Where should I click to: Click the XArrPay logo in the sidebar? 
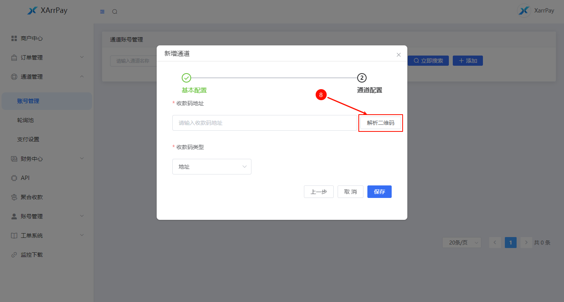click(32, 11)
